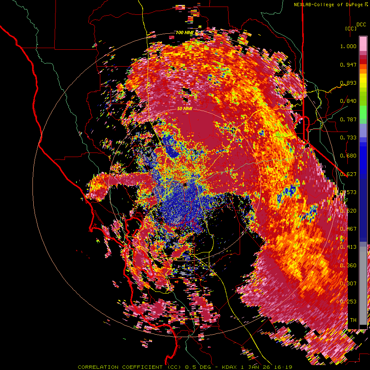Click the TH threshold label in the legend
Image resolution: width=370 pixels, height=370 pixels.
point(353,320)
